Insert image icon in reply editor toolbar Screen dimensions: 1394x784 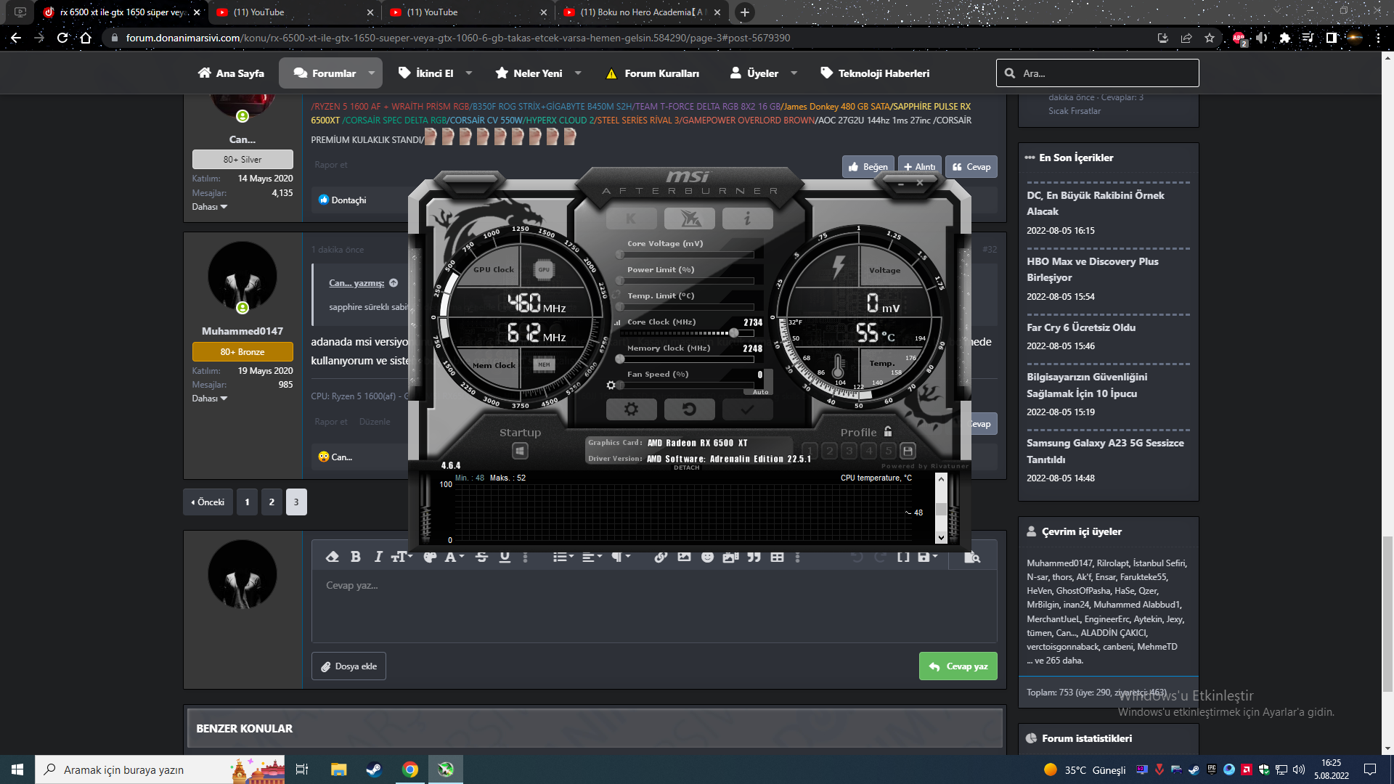tap(684, 557)
